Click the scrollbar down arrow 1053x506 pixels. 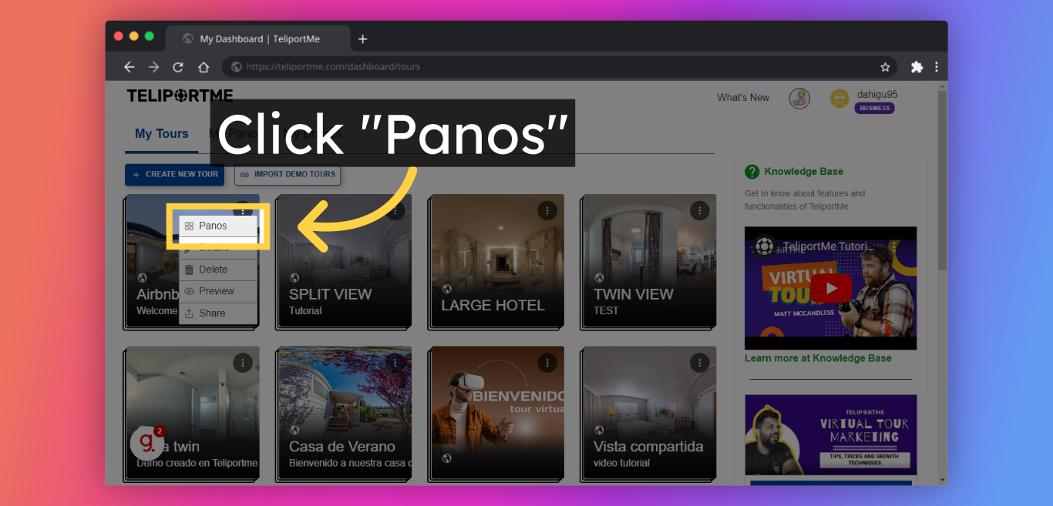click(x=942, y=480)
